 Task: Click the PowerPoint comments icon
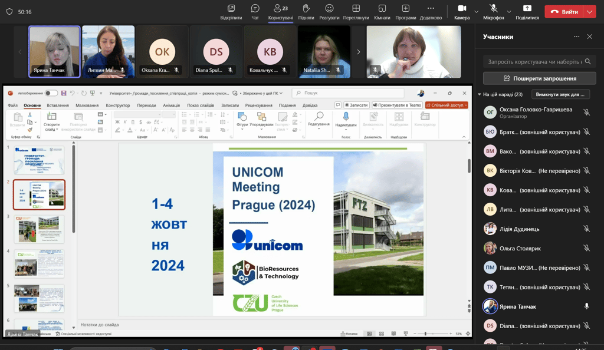(338, 105)
